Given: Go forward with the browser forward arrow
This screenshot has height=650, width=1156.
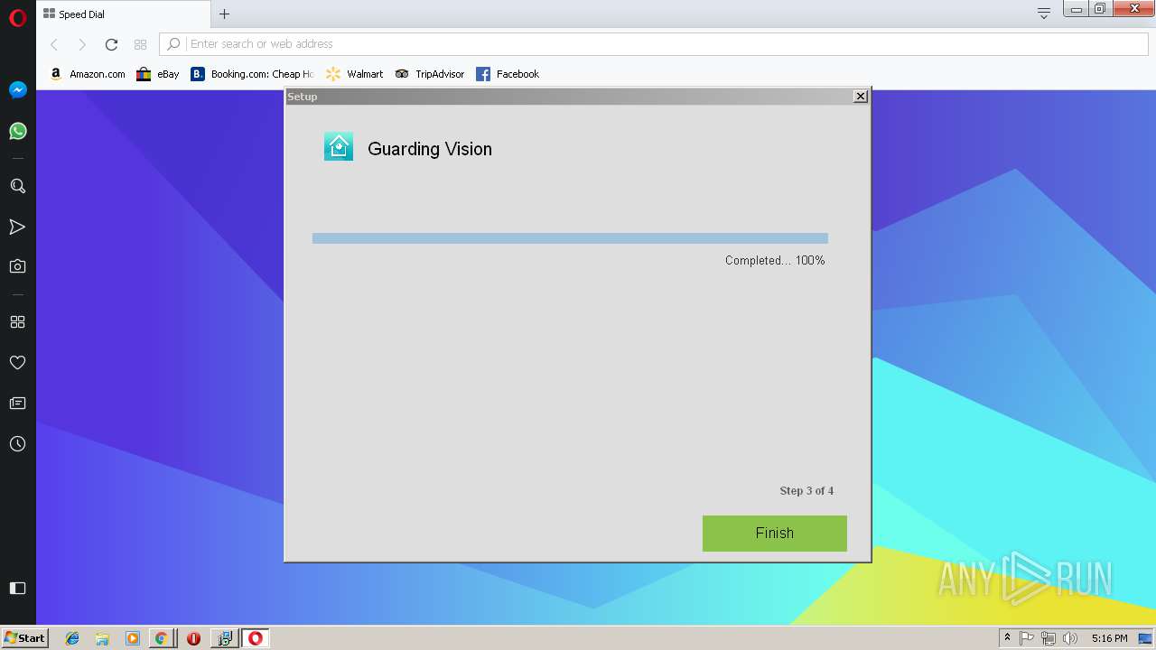Looking at the screenshot, I should (x=82, y=44).
